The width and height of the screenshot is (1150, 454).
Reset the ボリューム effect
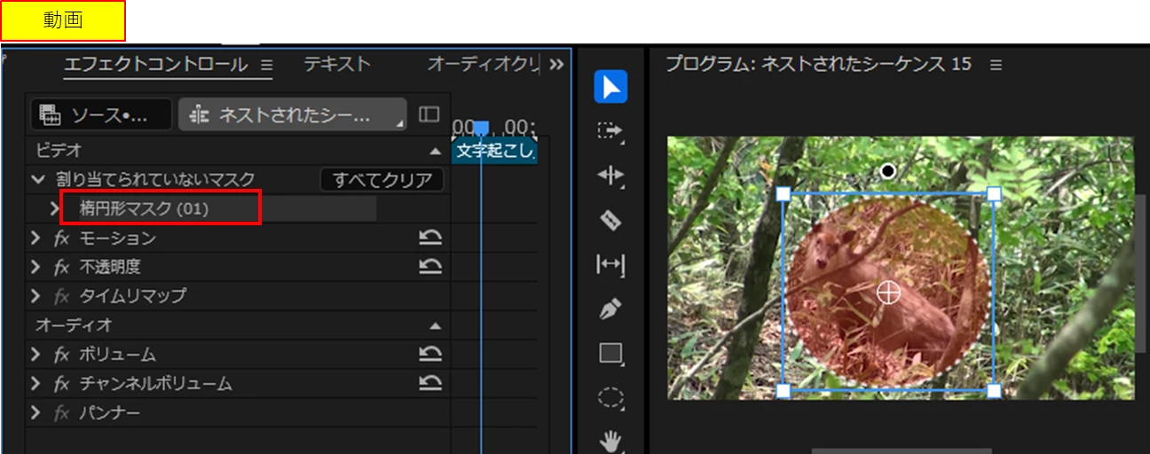click(x=430, y=355)
